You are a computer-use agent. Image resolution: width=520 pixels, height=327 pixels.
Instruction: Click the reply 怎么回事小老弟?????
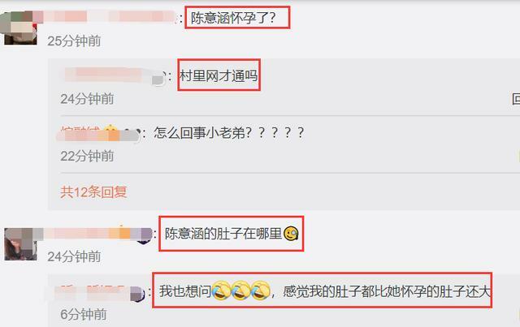pyautogui.click(x=229, y=133)
